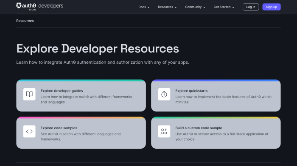Image resolution: width=297 pixels, height=166 pixels.
Task: Open Explore quickstarts title link
Action: 191,91
